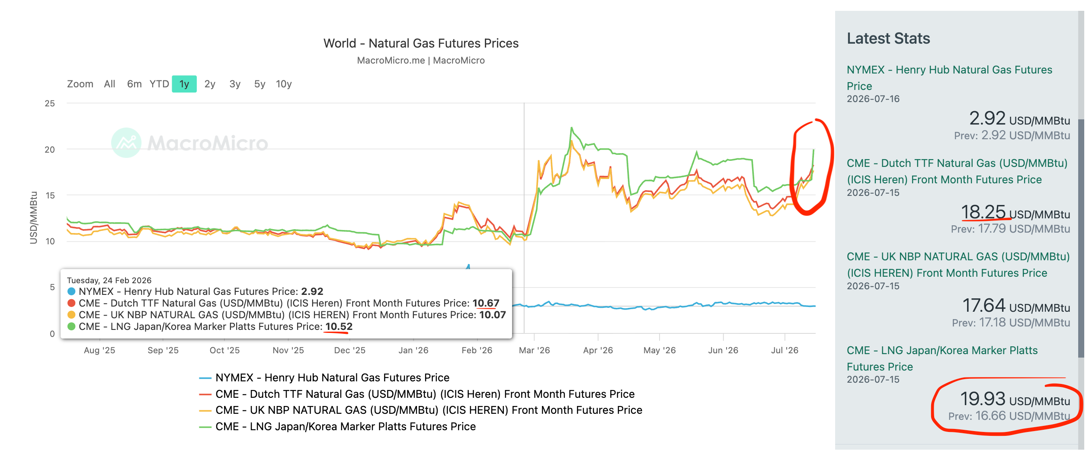Image resolution: width=1089 pixels, height=454 pixels.
Task: Select the active 1y zoom button
Action: point(184,84)
